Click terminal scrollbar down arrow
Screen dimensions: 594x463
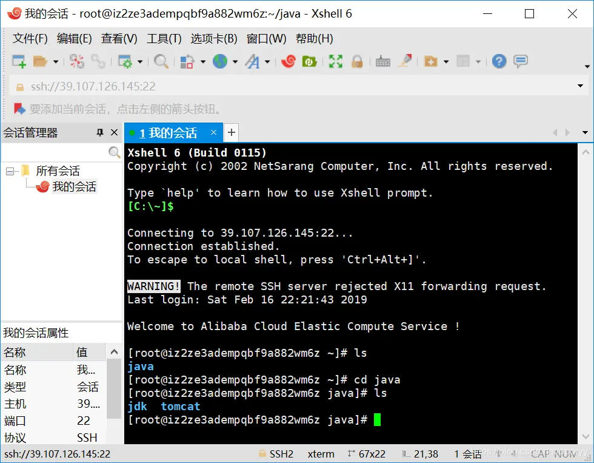coord(586,436)
